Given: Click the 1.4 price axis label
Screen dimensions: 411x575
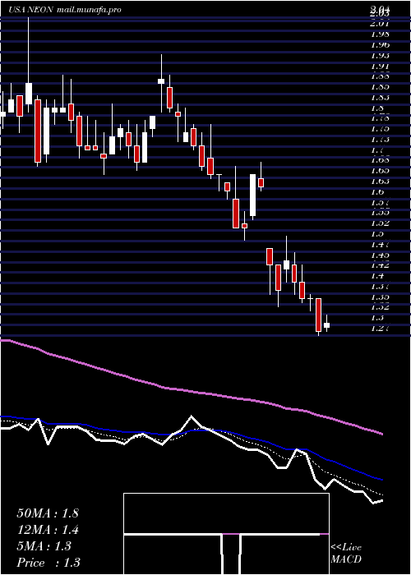Looking at the screenshot, I should click(x=377, y=276).
